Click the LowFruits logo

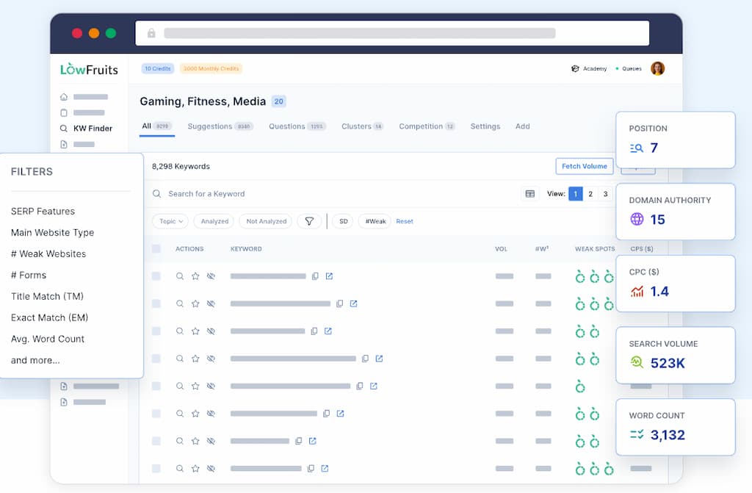click(x=89, y=69)
